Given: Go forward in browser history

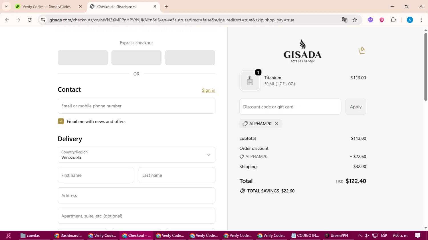Looking at the screenshot, I should tap(18, 20).
